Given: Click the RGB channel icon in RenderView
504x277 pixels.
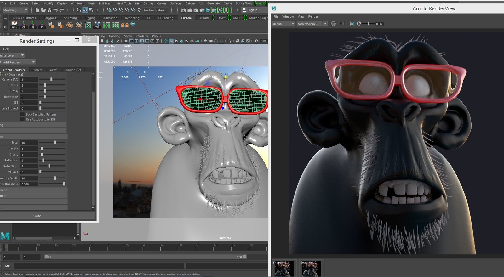Looking at the screenshot, I should (x=333, y=24).
